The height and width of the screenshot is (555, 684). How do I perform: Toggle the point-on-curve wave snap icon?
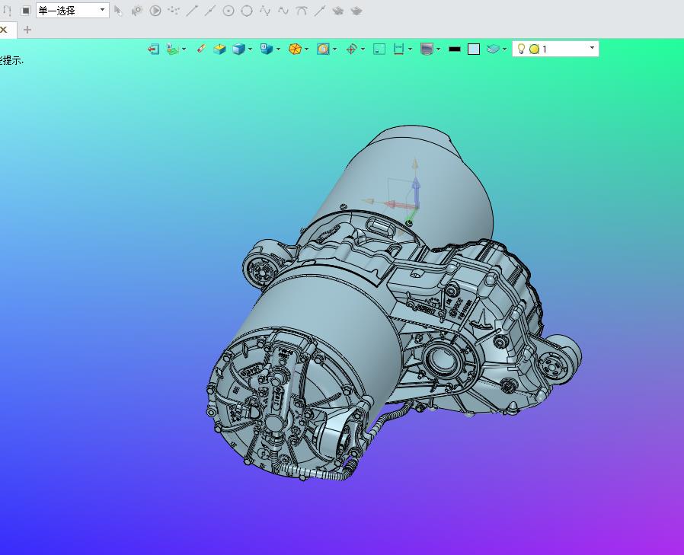click(283, 11)
